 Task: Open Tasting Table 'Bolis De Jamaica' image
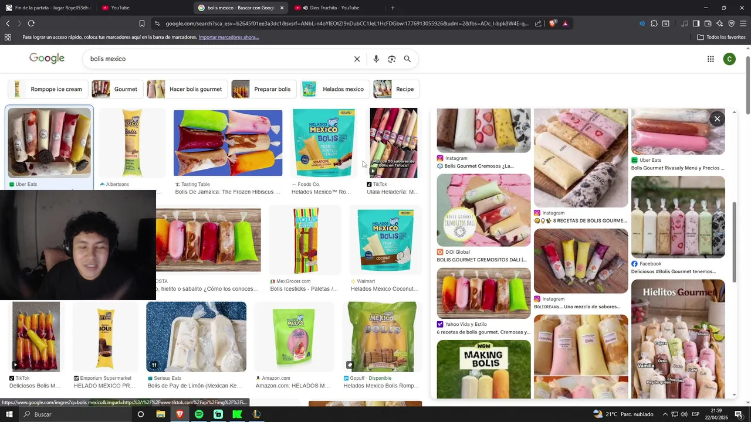point(228,142)
